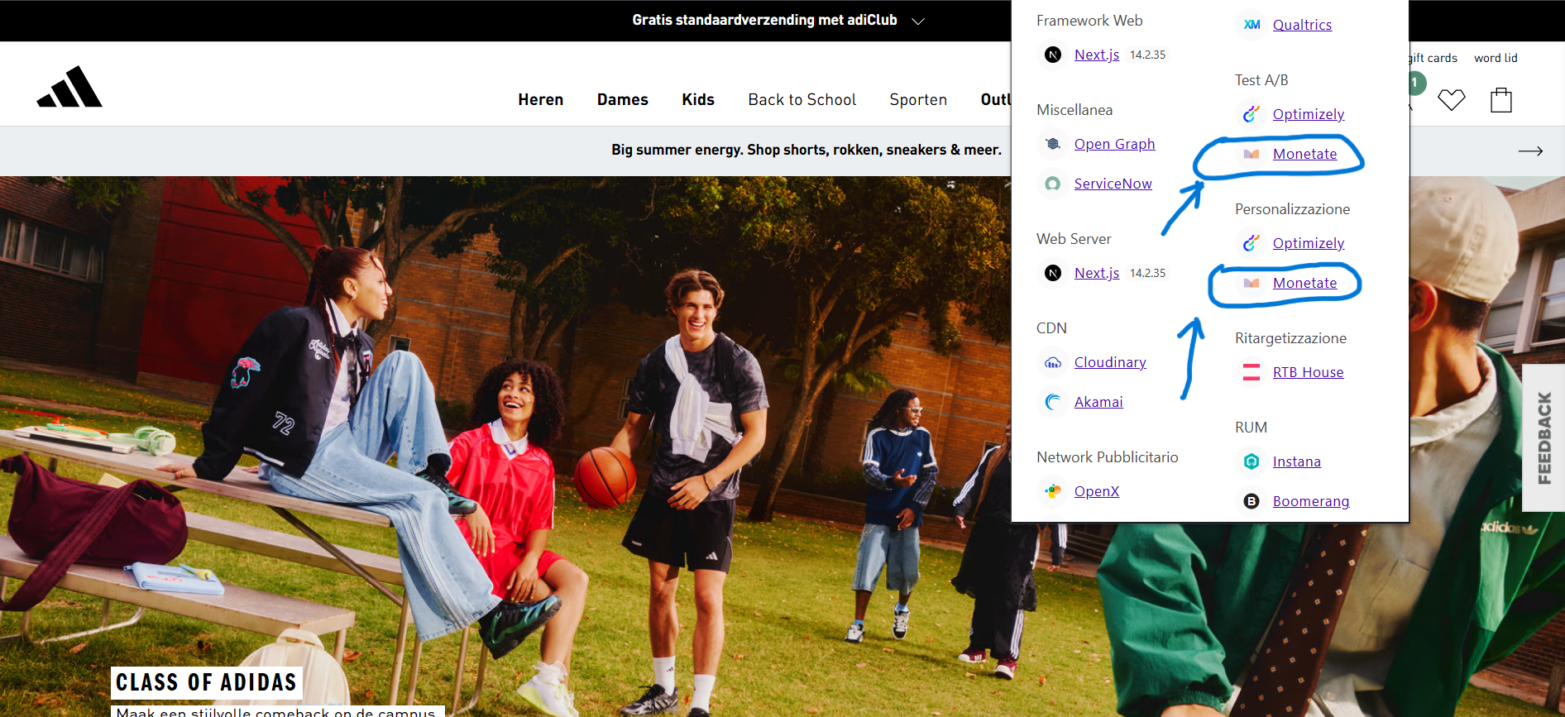Click the 'Big summer energy' promo text
The height and width of the screenshot is (717, 1565).
point(806,150)
